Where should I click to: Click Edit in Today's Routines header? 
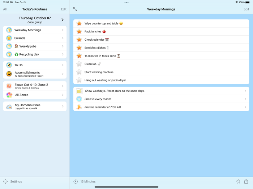coord(64,9)
